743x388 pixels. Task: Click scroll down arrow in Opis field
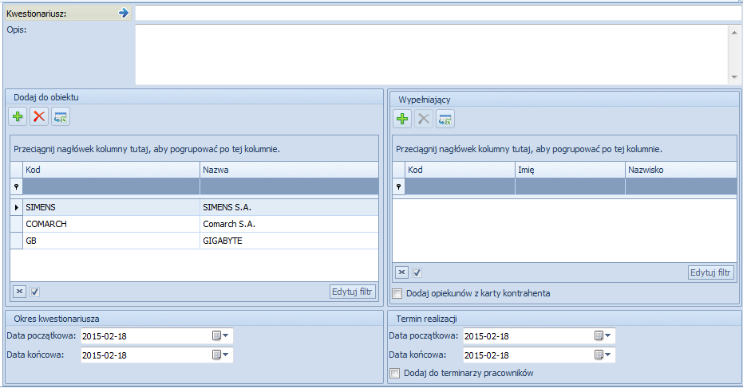734,77
